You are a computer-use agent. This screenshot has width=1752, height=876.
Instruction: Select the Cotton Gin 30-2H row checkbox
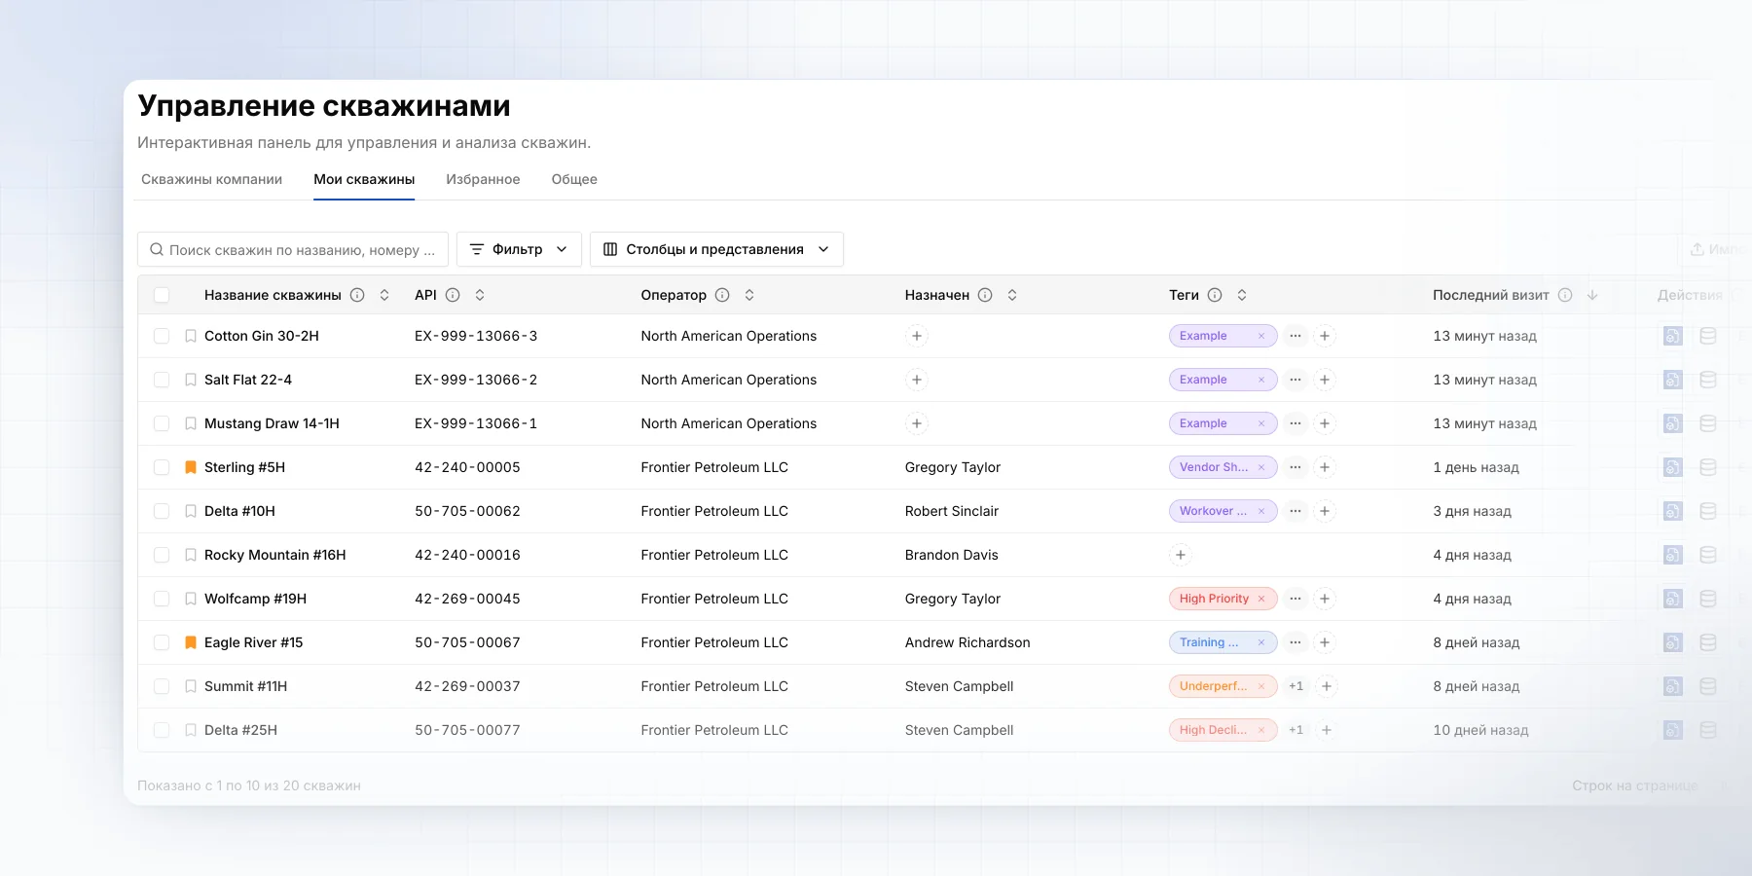162,336
